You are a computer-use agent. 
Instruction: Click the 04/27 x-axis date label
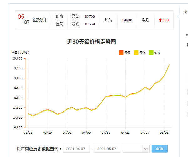click(145, 133)
